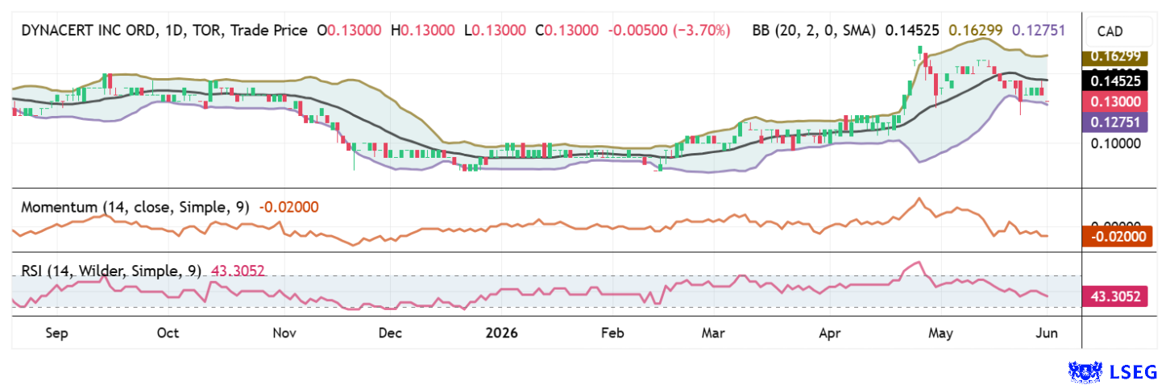Click the Bollinger middle value 0.14525 in legend
1170x385 pixels.
(911, 31)
